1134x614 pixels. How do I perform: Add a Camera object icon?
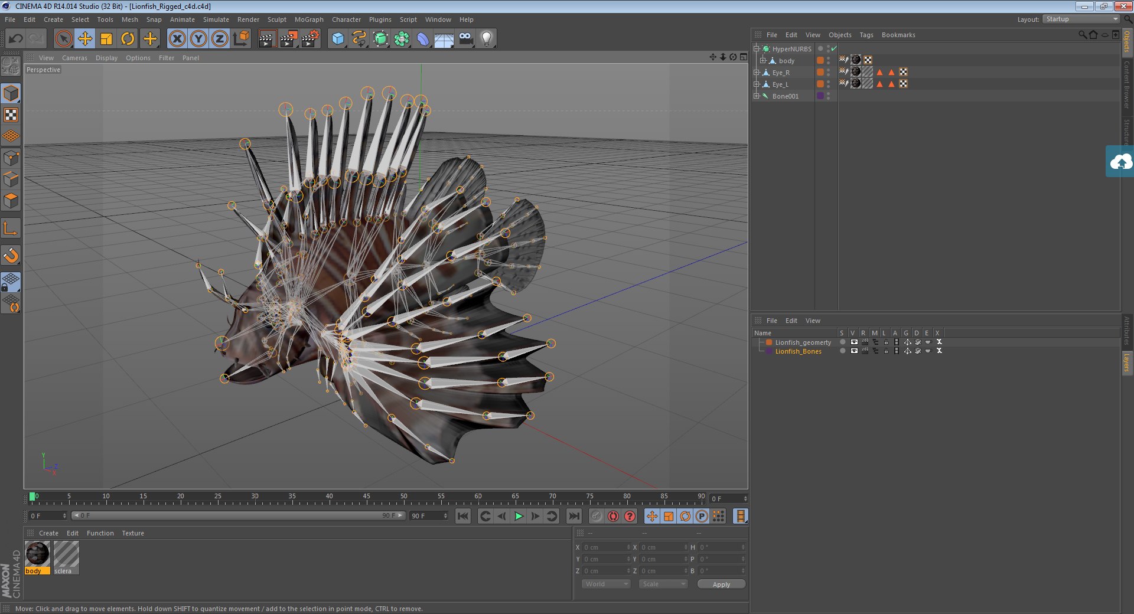(x=465, y=39)
